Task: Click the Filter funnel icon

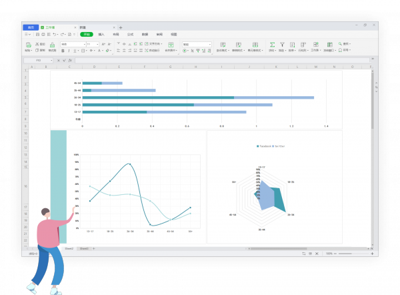Action: coord(281,45)
